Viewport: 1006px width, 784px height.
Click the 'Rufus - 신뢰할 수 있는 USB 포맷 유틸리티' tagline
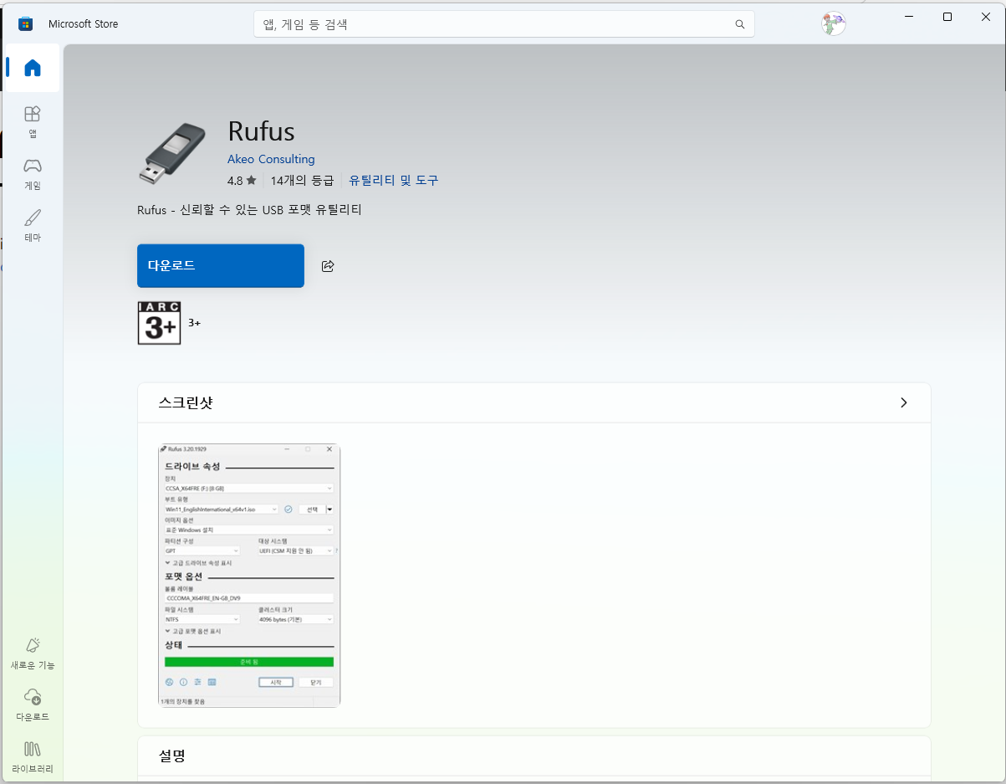tap(249, 210)
